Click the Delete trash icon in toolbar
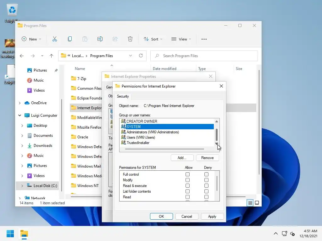322x241 pixels. [x=130, y=39]
